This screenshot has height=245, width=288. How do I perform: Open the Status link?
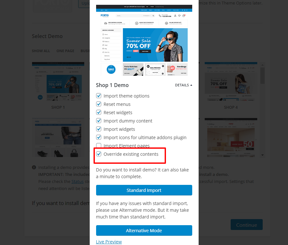(x=78, y=182)
